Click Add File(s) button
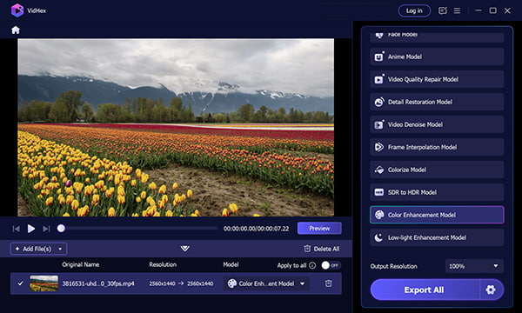The image size is (522, 313). pyautogui.click(x=33, y=249)
